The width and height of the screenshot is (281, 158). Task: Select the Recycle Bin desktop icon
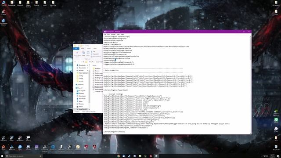pyautogui.click(x=276, y=147)
